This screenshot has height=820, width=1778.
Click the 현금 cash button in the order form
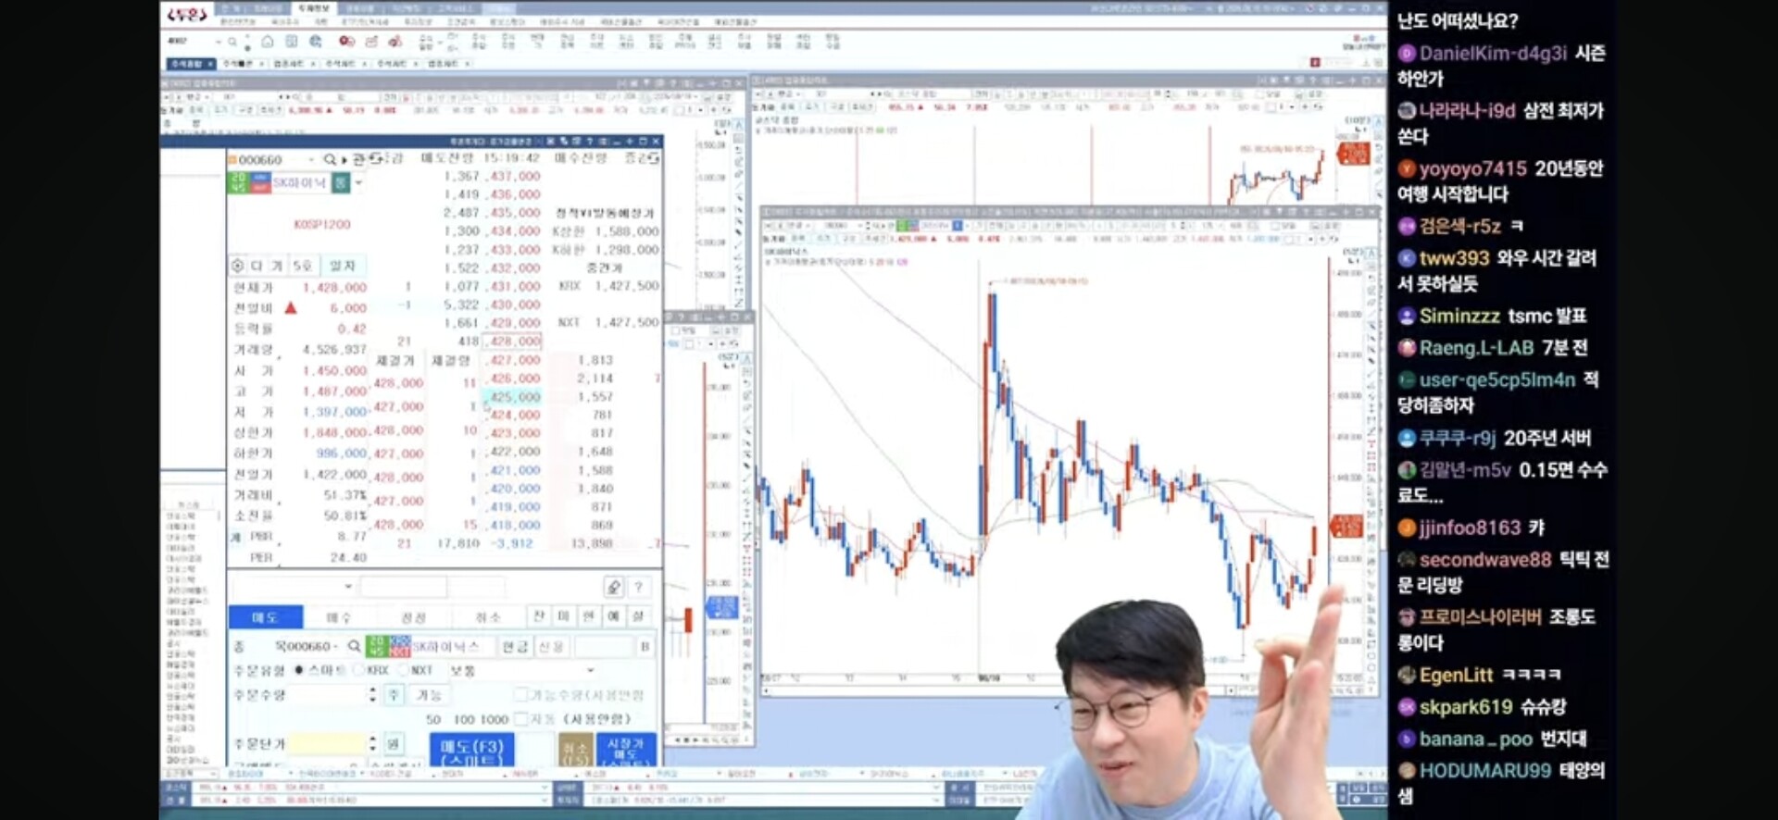515,646
